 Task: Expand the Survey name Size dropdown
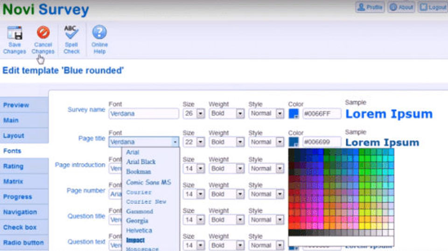point(201,114)
